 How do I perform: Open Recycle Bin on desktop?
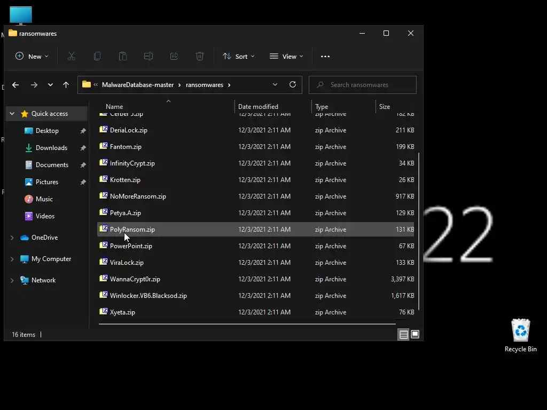520,335
